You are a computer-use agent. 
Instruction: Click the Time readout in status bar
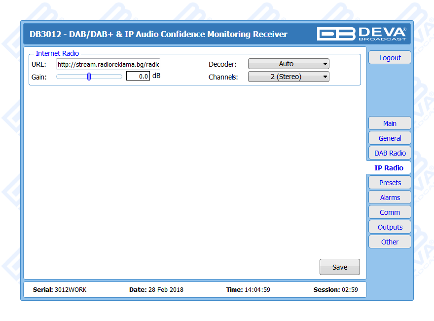click(248, 290)
